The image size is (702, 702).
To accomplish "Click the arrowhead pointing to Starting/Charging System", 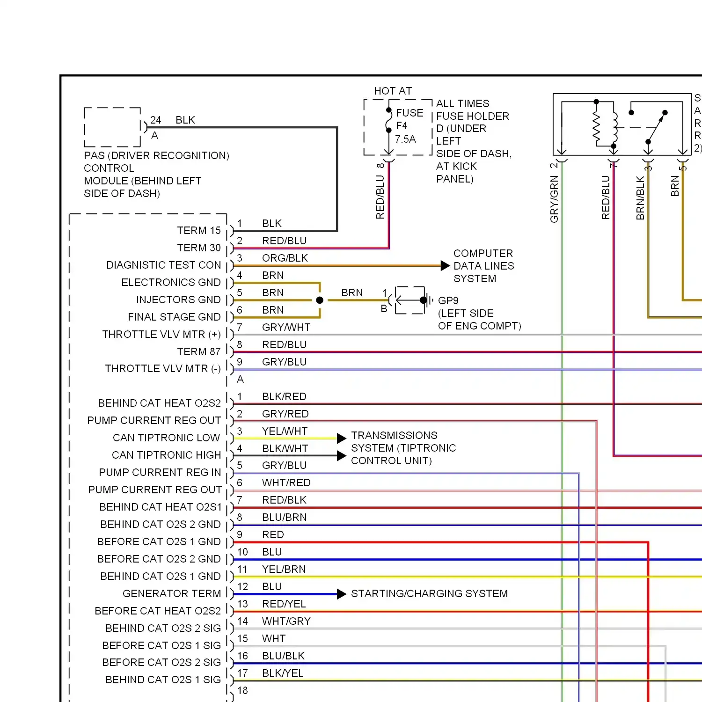I will (342, 594).
